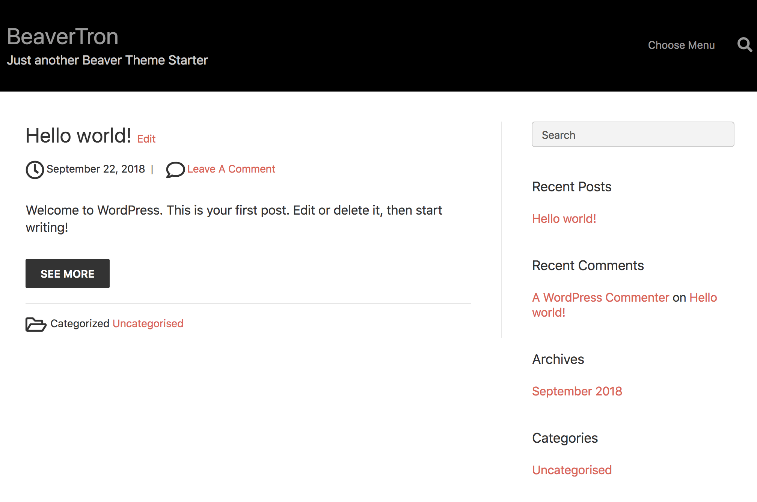757x502 pixels.
Task: Click the clock icon beside post date
Action: click(x=35, y=170)
